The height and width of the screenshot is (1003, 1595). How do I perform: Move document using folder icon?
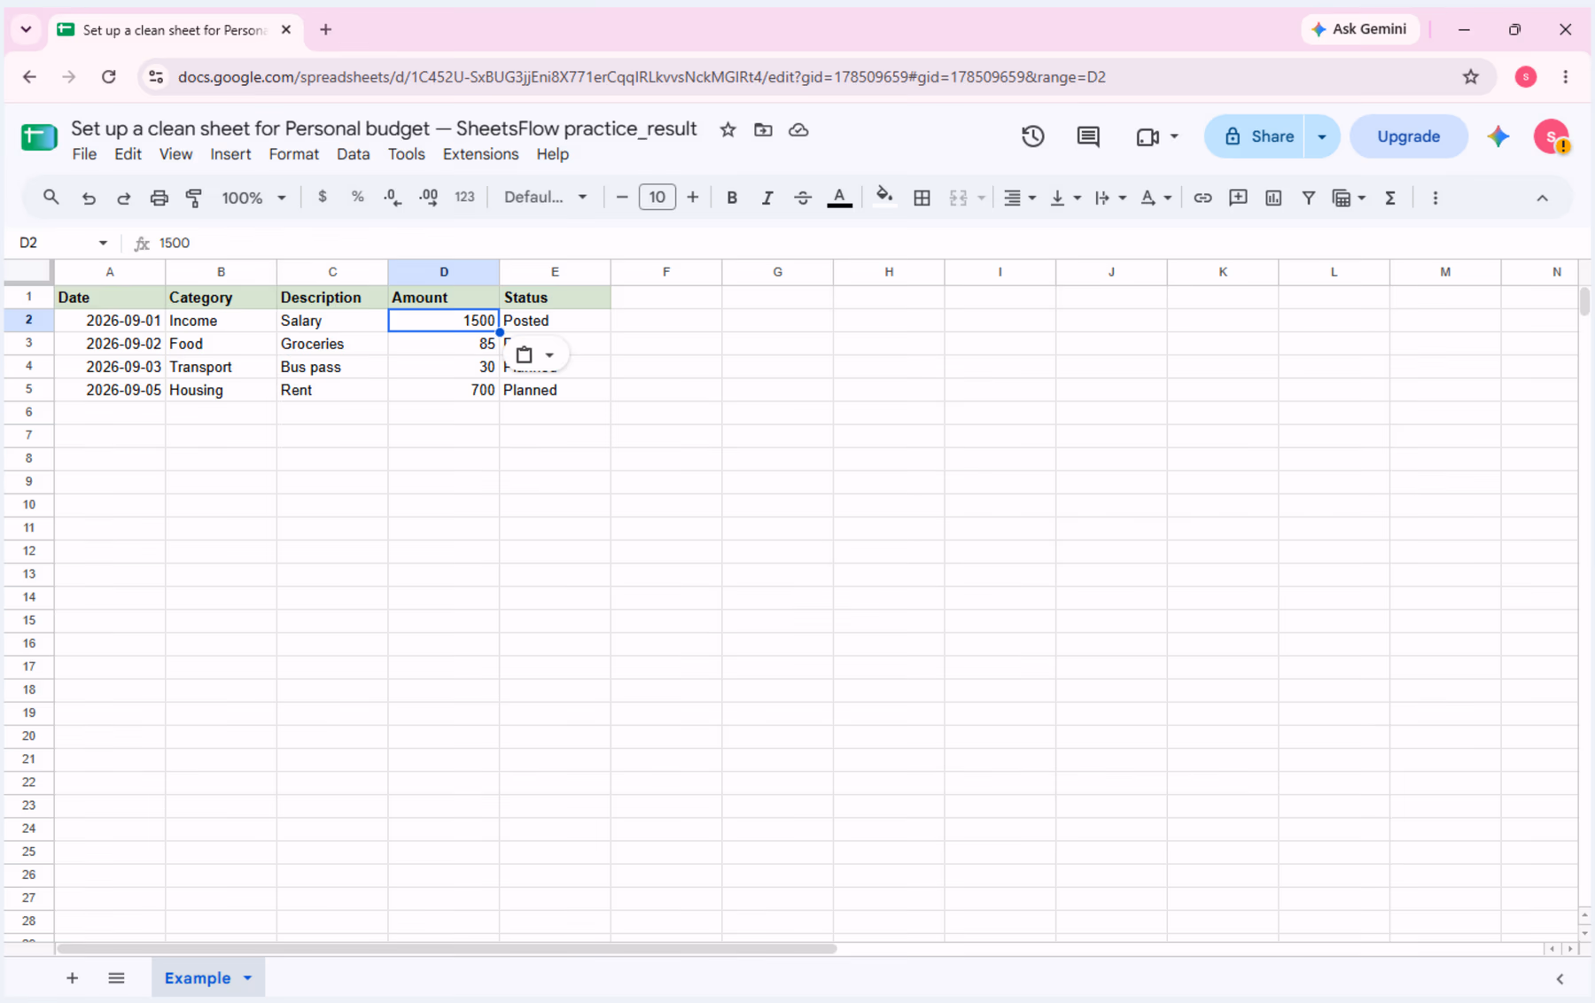[763, 129]
